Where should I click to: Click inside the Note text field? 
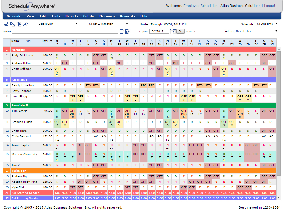point(65,31)
